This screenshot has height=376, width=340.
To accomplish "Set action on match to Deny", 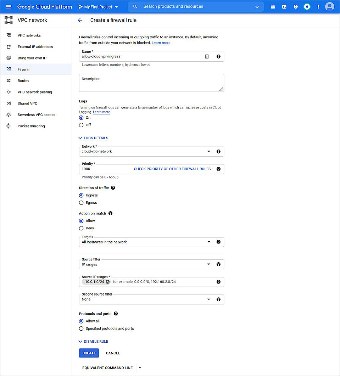I will click(81, 228).
